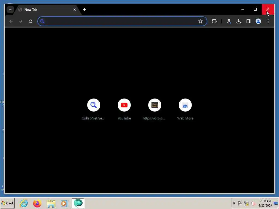Toggle the side panel
Screen dimensions: 279x209
coord(248,21)
